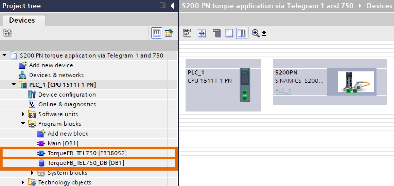The width and height of the screenshot is (394, 186).
Task: Collapse the S200 PN torque application project node
Action: click(4, 55)
